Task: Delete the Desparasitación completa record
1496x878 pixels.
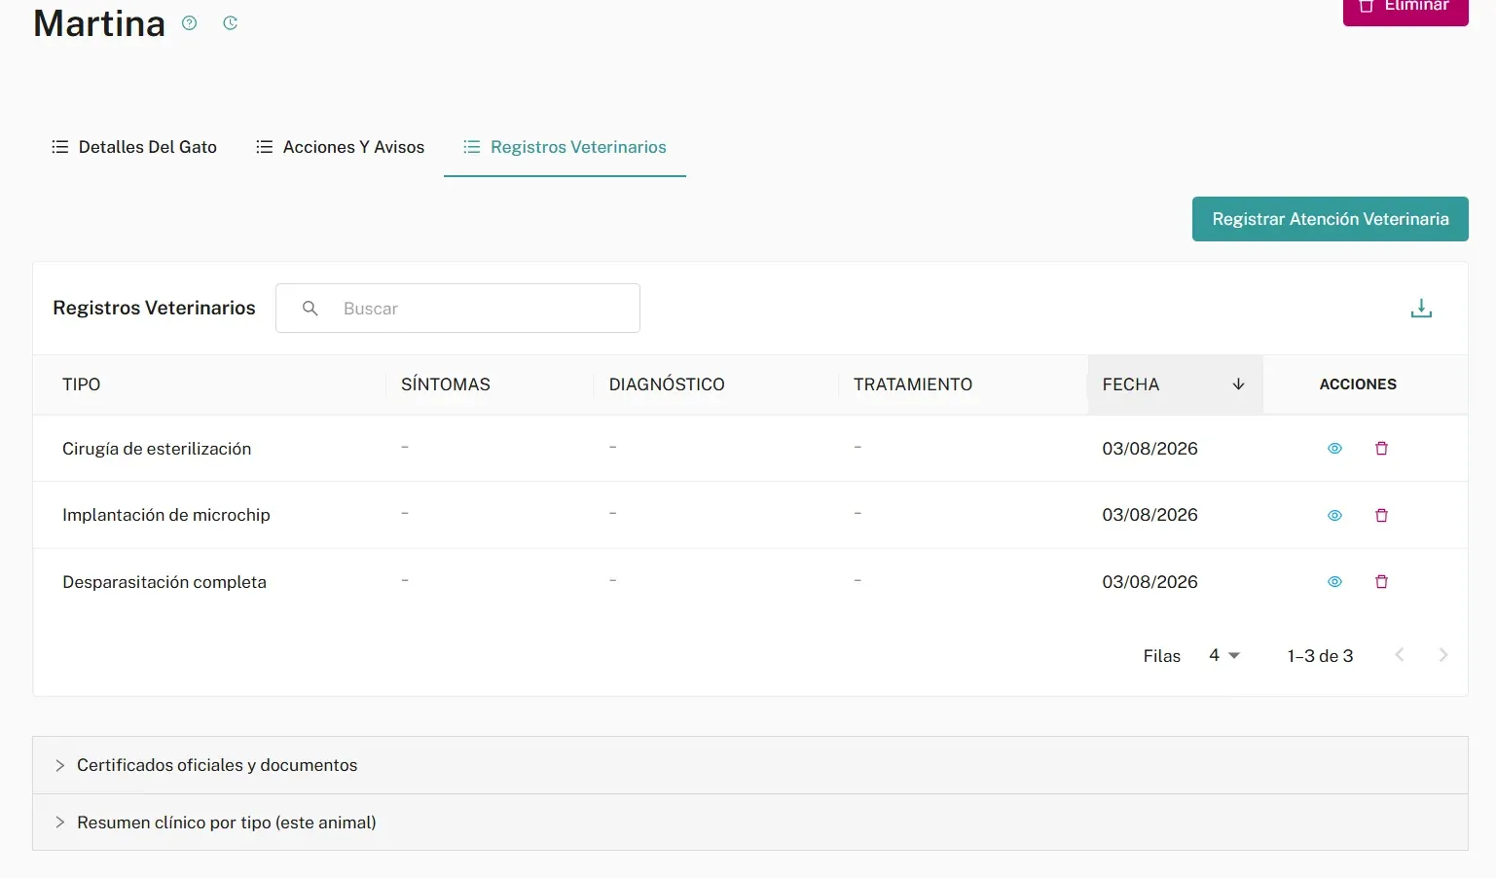Action: click(x=1381, y=582)
